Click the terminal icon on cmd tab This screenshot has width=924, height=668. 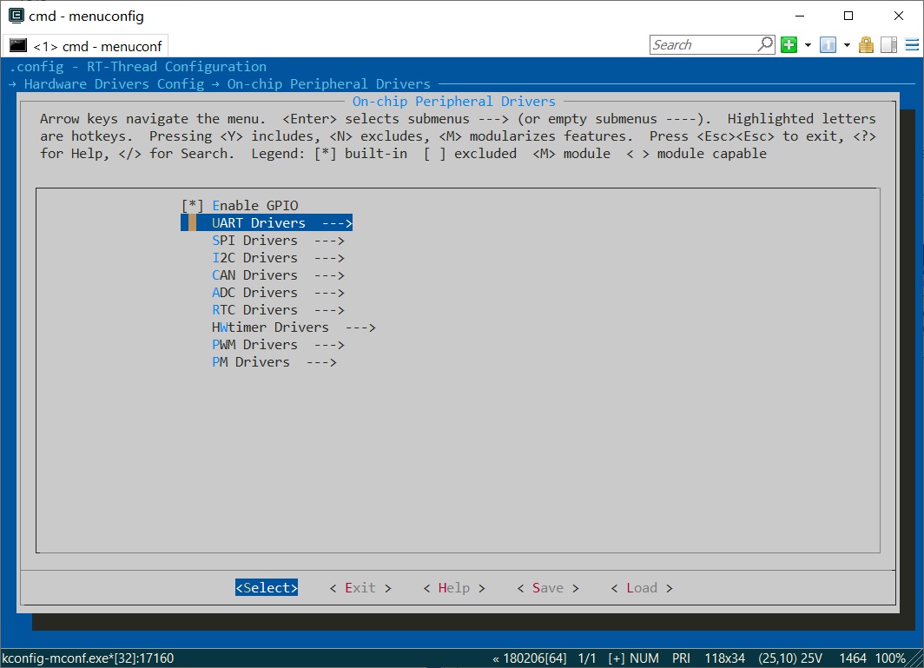click(x=18, y=46)
